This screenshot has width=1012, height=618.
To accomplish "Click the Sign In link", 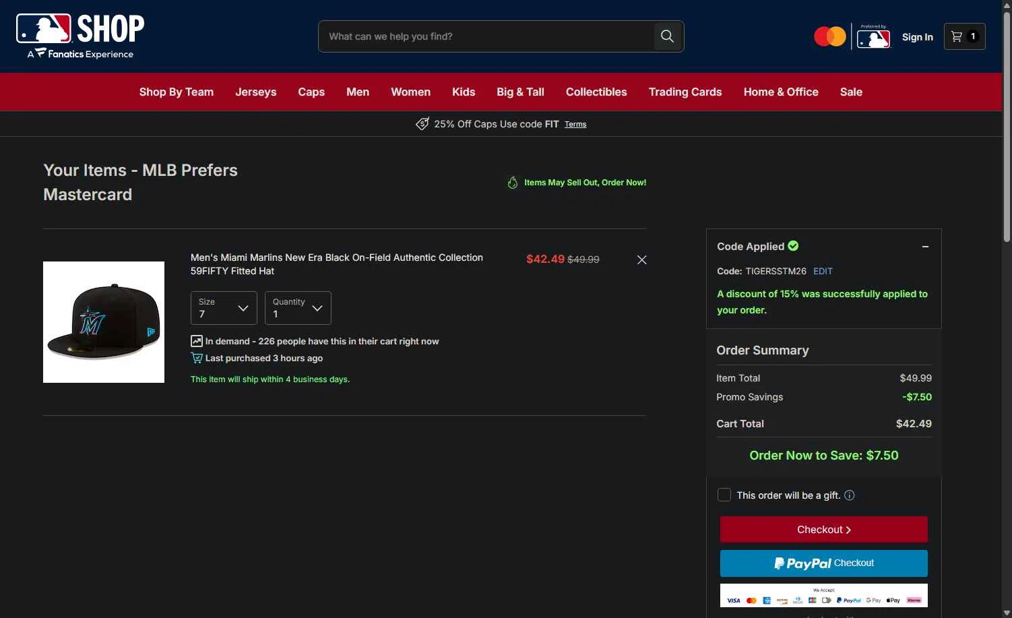I will 918,37.
